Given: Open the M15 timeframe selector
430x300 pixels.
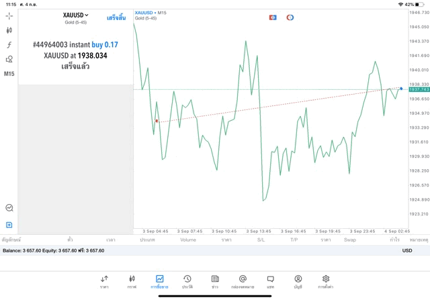Looking at the screenshot, I should coord(9,74).
